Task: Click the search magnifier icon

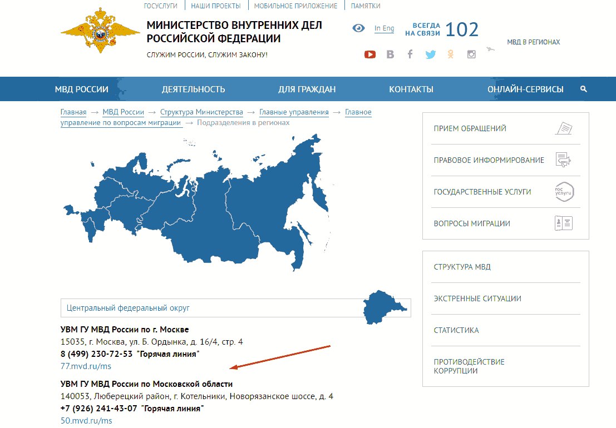Action: pos(584,89)
